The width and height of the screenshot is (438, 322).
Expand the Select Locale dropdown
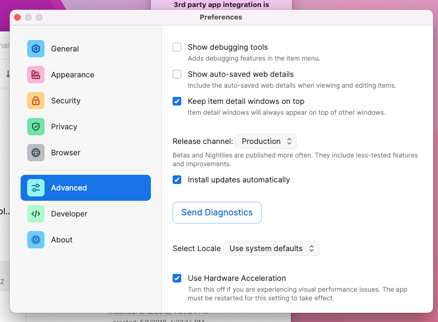coord(271,248)
